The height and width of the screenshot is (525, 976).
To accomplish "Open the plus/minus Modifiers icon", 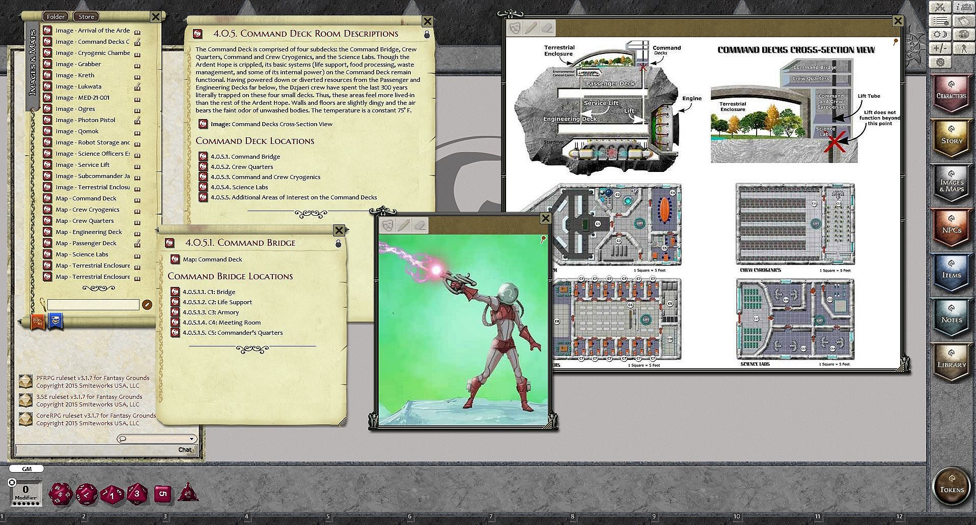I will point(940,48).
